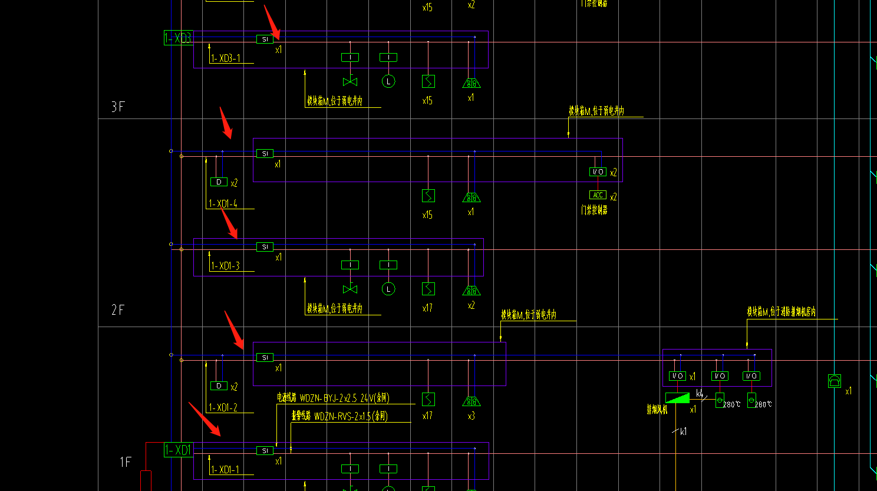Click the k1 cable tag
The height and width of the screenshot is (491, 877).
click(x=683, y=431)
